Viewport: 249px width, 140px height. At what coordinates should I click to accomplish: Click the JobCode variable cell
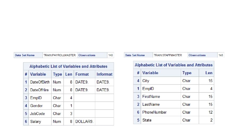click(x=40, y=114)
